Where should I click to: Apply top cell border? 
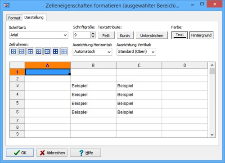30,51
